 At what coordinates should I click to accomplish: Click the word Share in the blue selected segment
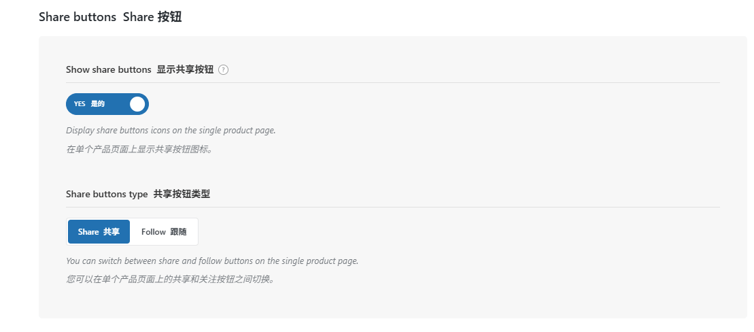click(88, 232)
